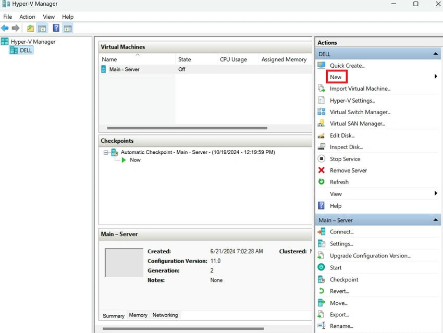This screenshot has height=333, width=443.
Task: Collapse the Automatic Checkpoint tree node
Action: (x=106, y=153)
